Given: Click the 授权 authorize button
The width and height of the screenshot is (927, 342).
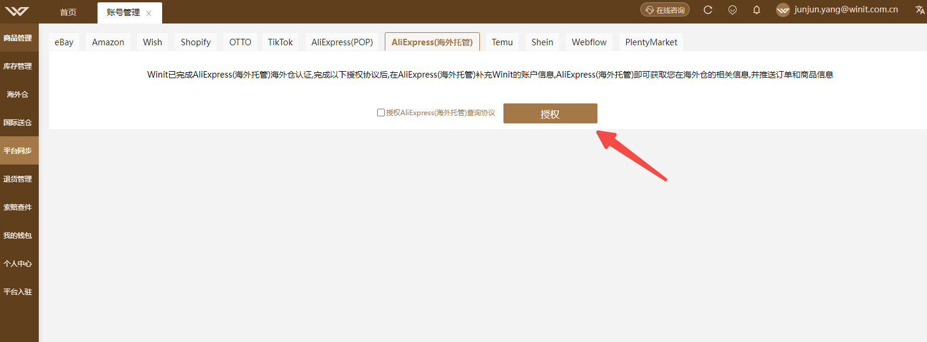Looking at the screenshot, I should (x=550, y=113).
